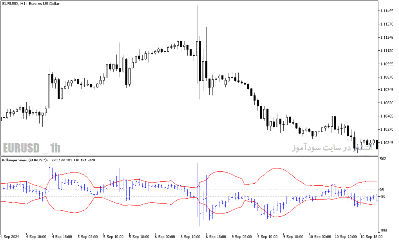This screenshot has height=241, width=399.
Task: Select the Bolkinger View (EURUSD) indicator label
Action: click(x=25, y=160)
